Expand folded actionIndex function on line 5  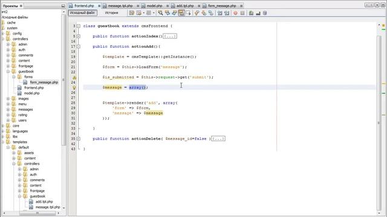[x=79, y=36]
